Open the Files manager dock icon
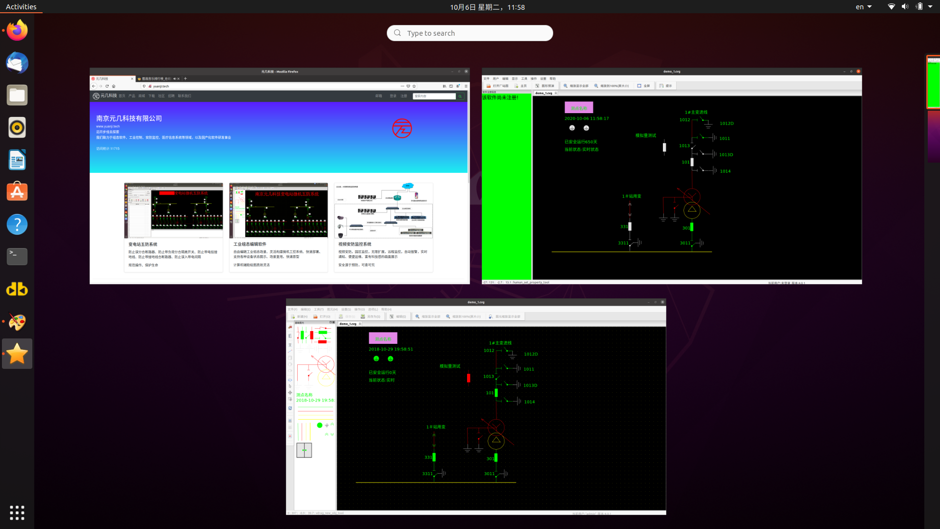 17,95
